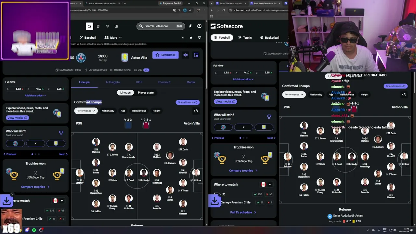Click the PSG crest in left match header
Image resolution: width=416 pixels, height=234 pixels.
point(81,58)
